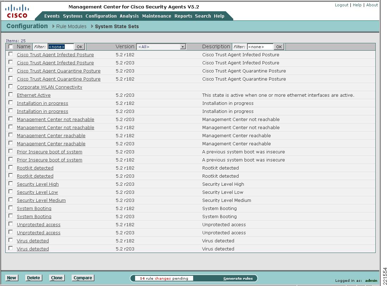Open the Search menu
The image size is (387, 286).
[203, 16]
